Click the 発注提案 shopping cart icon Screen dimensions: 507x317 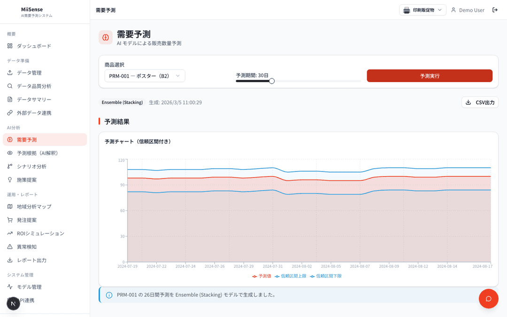pyautogui.click(x=10, y=220)
